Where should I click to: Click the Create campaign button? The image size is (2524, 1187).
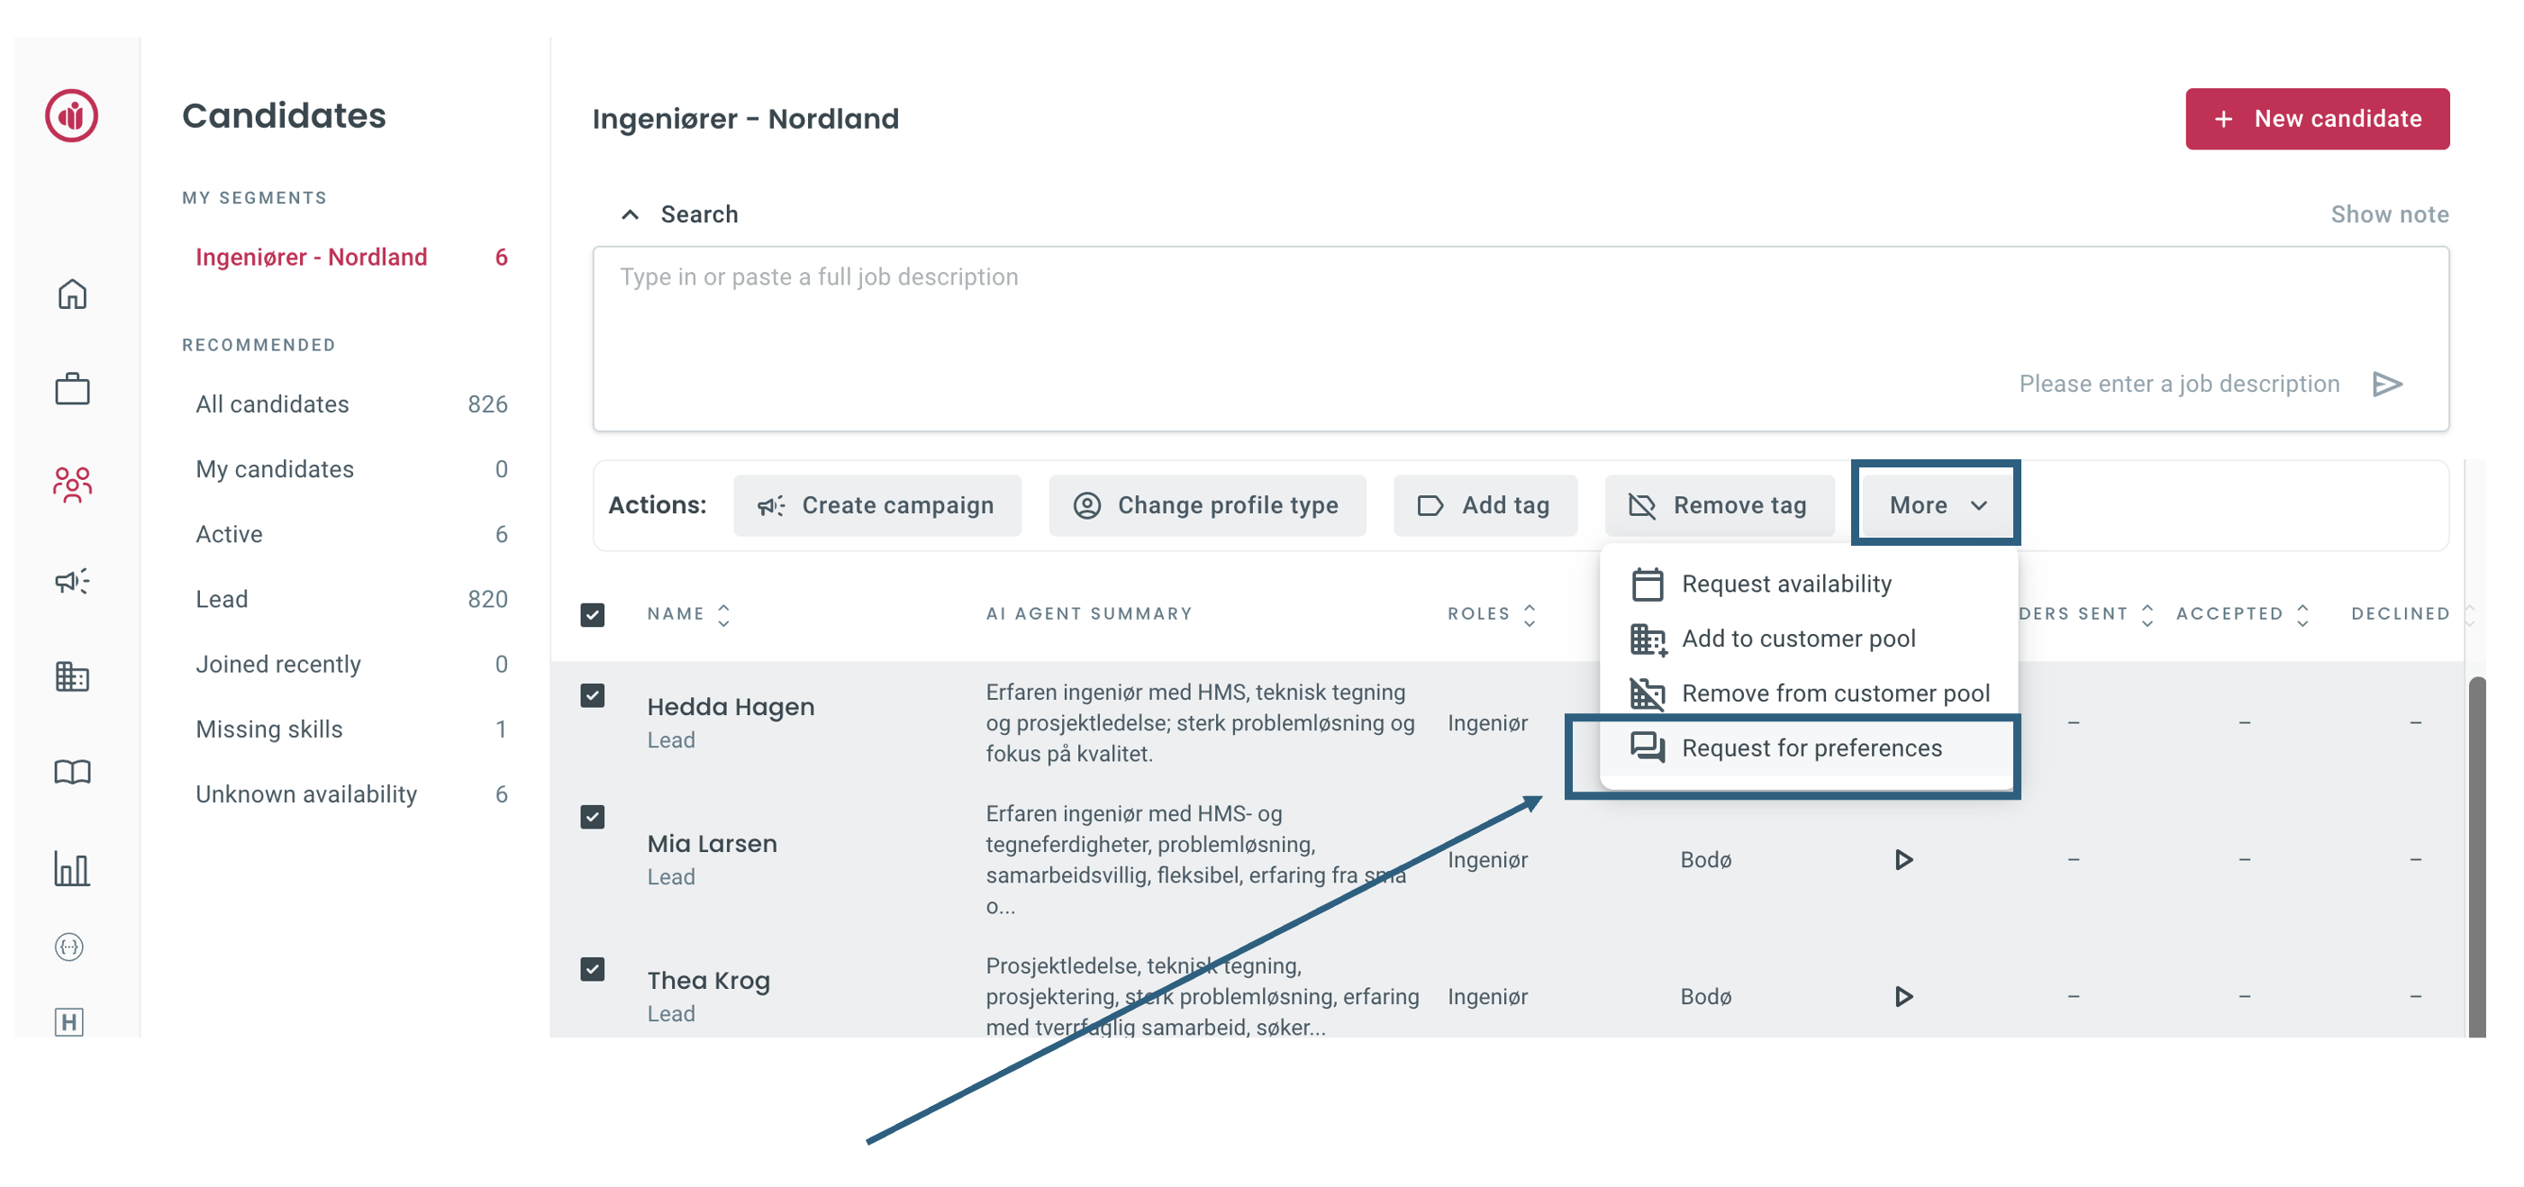(877, 504)
